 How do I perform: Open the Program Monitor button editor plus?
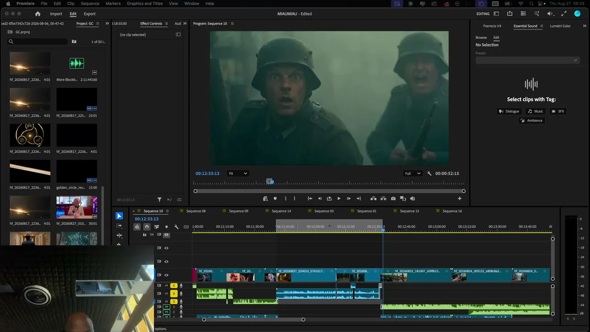click(460, 199)
